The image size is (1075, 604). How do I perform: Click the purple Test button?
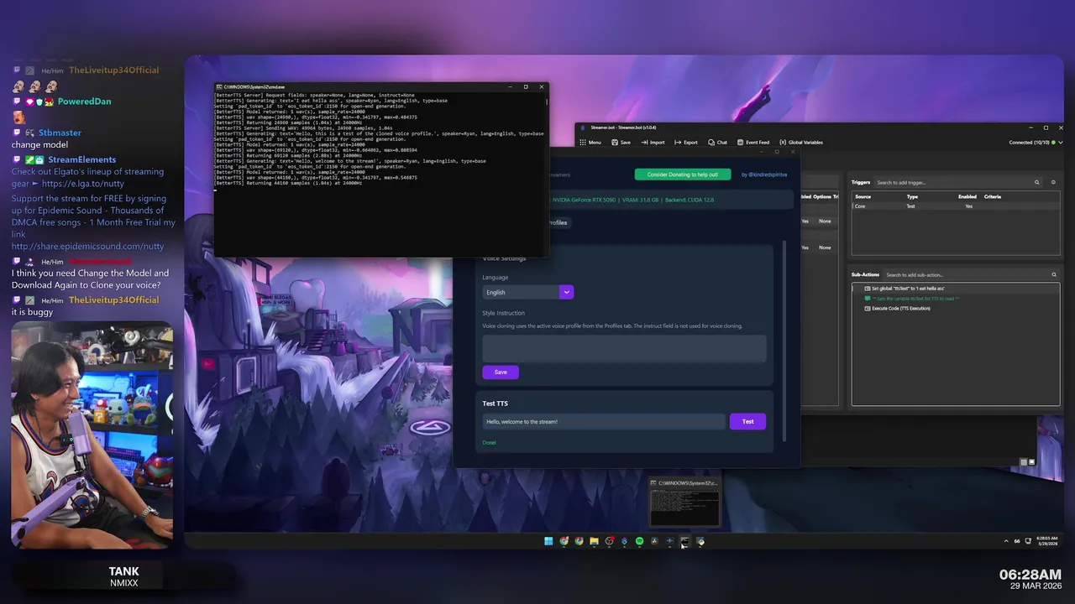[x=747, y=421]
